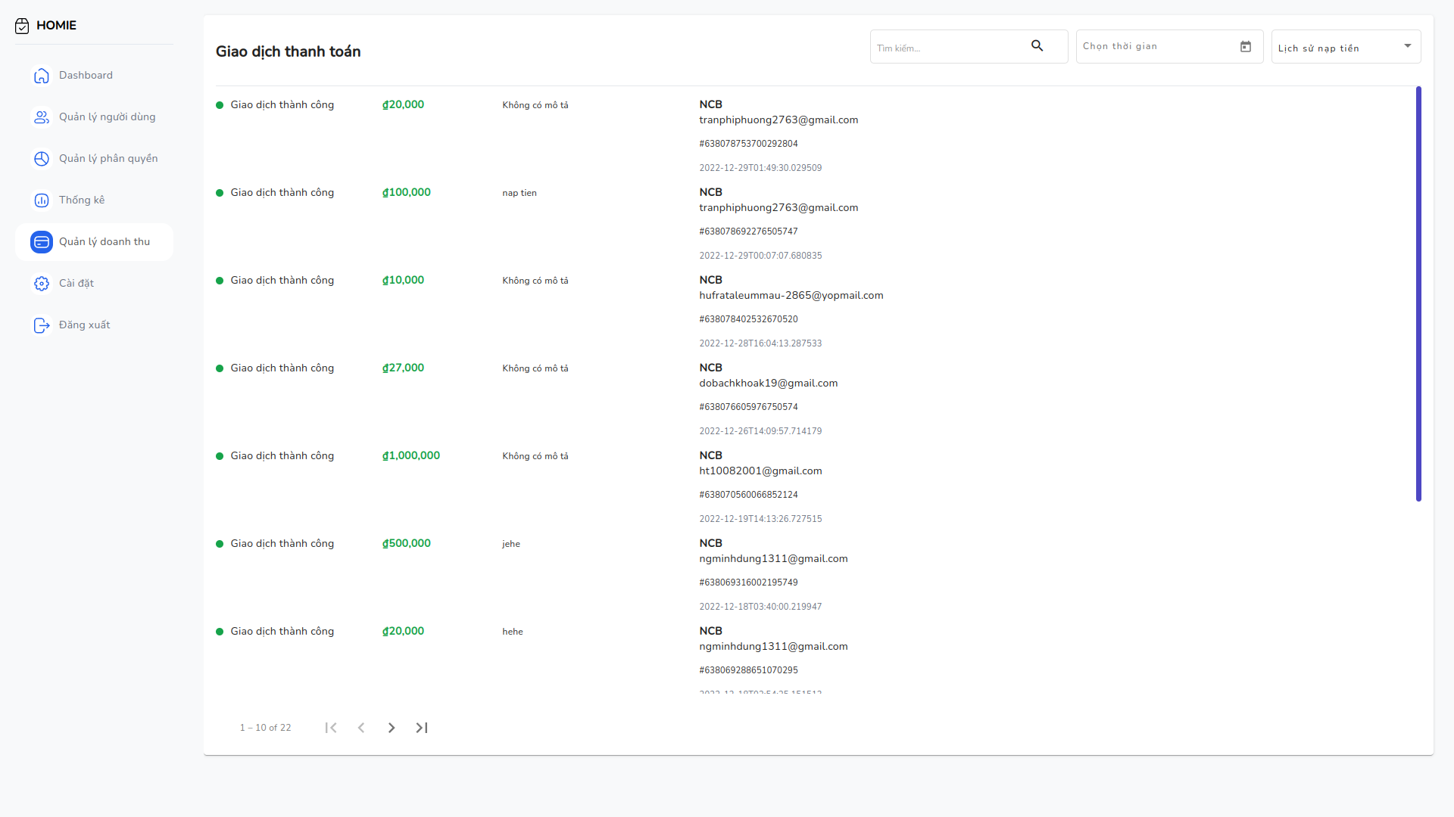Viewport: 1454px width, 817px height.
Task: Click the revenue management card icon
Action: [x=42, y=242]
